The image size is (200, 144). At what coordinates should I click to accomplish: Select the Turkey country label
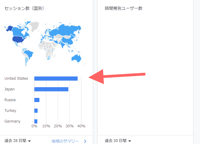(10, 111)
